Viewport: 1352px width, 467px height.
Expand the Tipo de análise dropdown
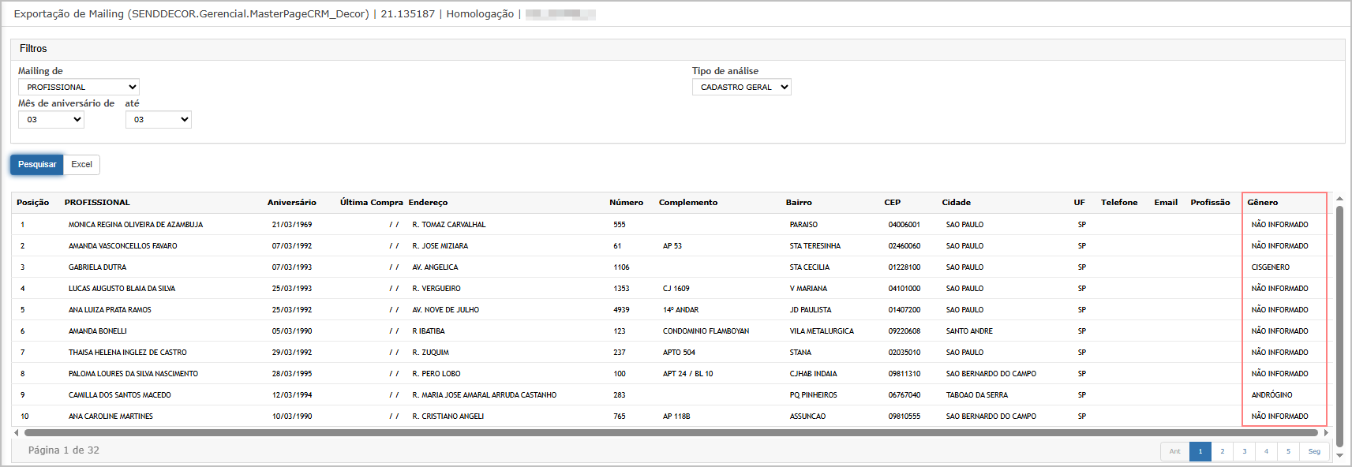(741, 88)
